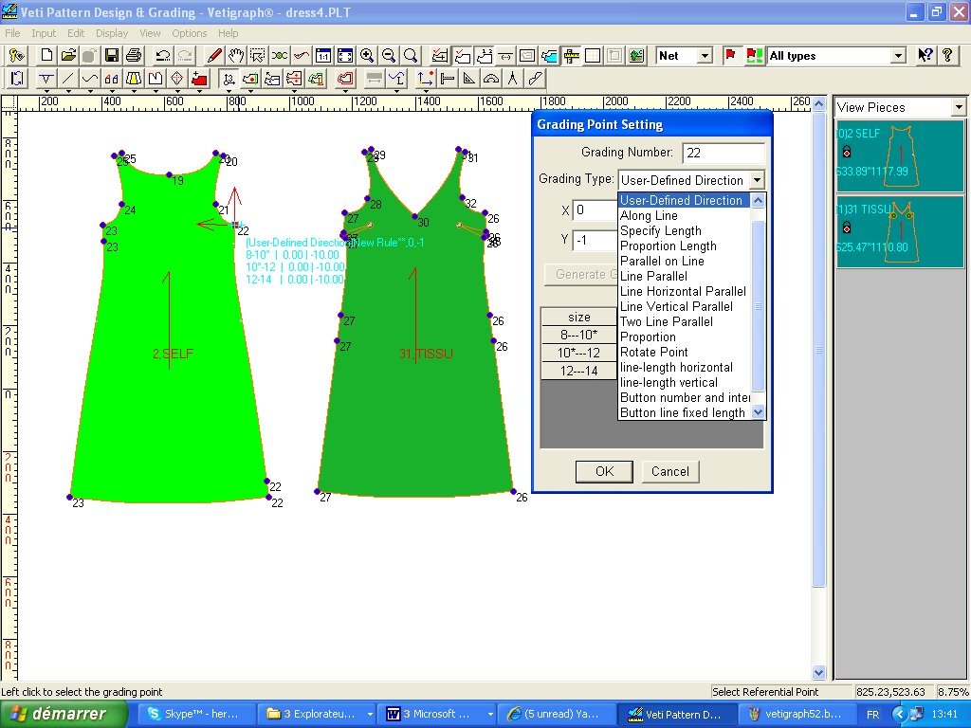Viewport: 971px width, 728px height.
Task: Click the 1:1 actual size view icon
Action: tap(323, 56)
